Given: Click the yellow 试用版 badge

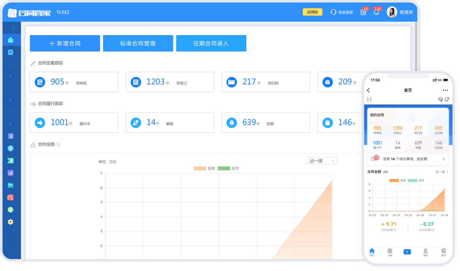Looking at the screenshot, I should 312,12.
